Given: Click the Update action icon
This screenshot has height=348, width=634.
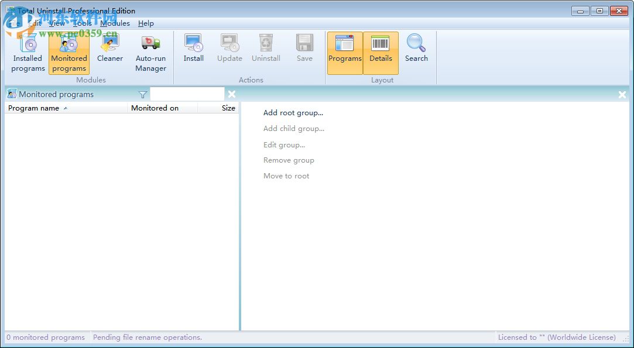Looking at the screenshot, I should click(x=229, y=49).
